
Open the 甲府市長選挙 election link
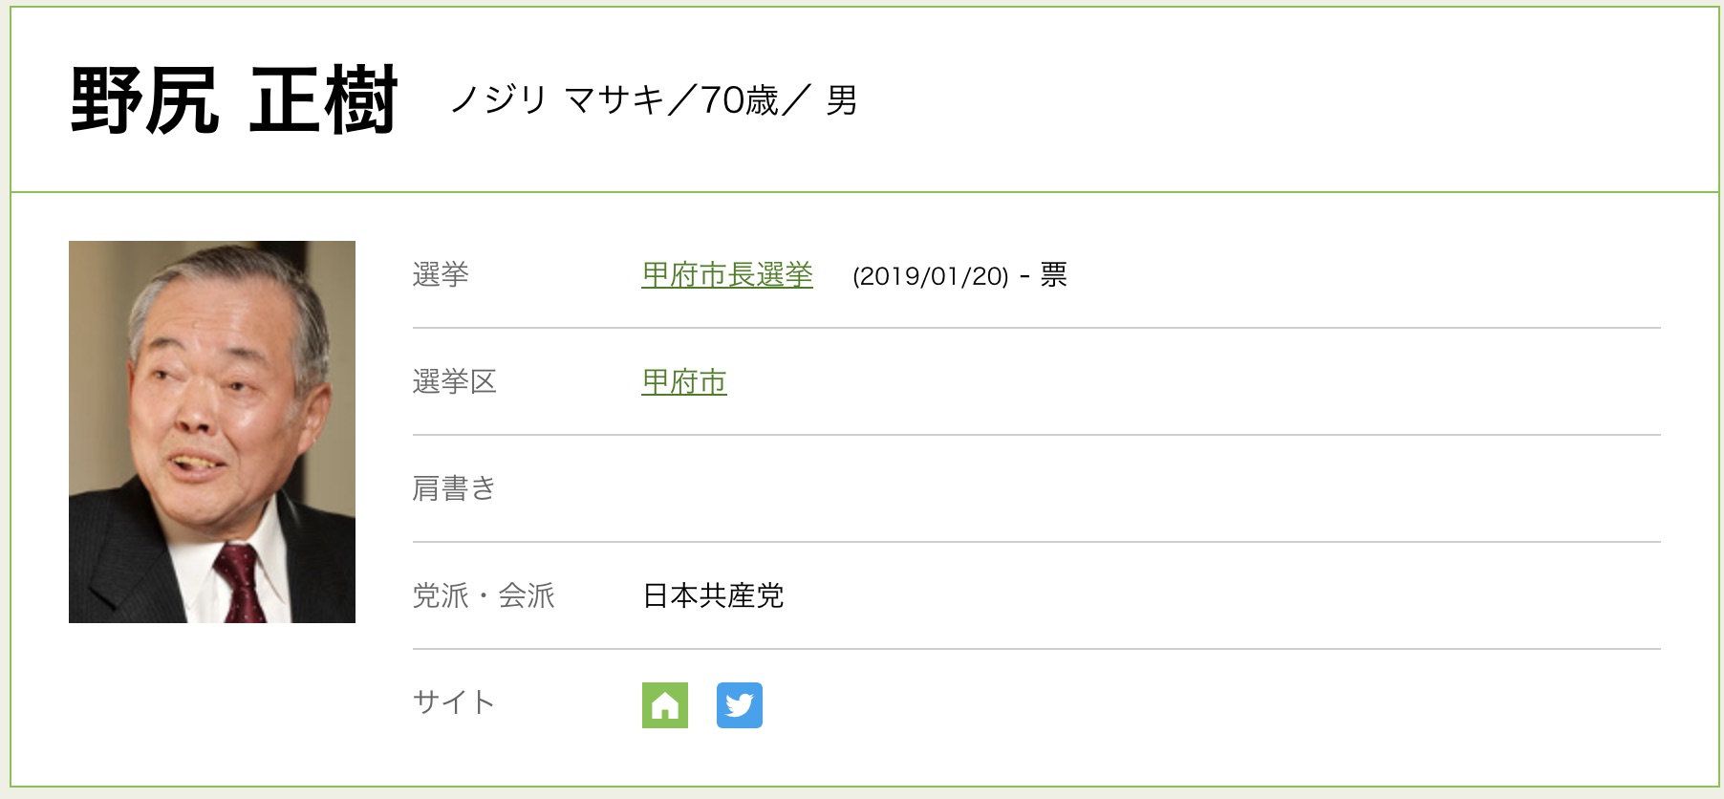pos(727,275)
